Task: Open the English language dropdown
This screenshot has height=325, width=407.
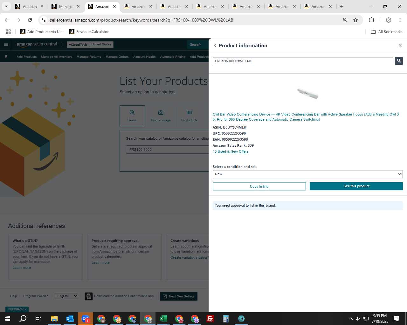Action: (x=66, y=296)
